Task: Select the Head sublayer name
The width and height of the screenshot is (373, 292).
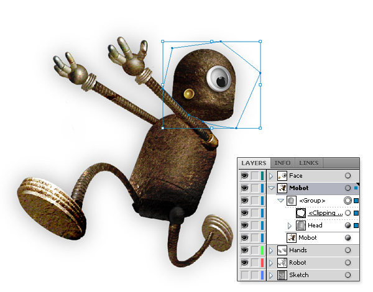Action: (x=315, y=225)
